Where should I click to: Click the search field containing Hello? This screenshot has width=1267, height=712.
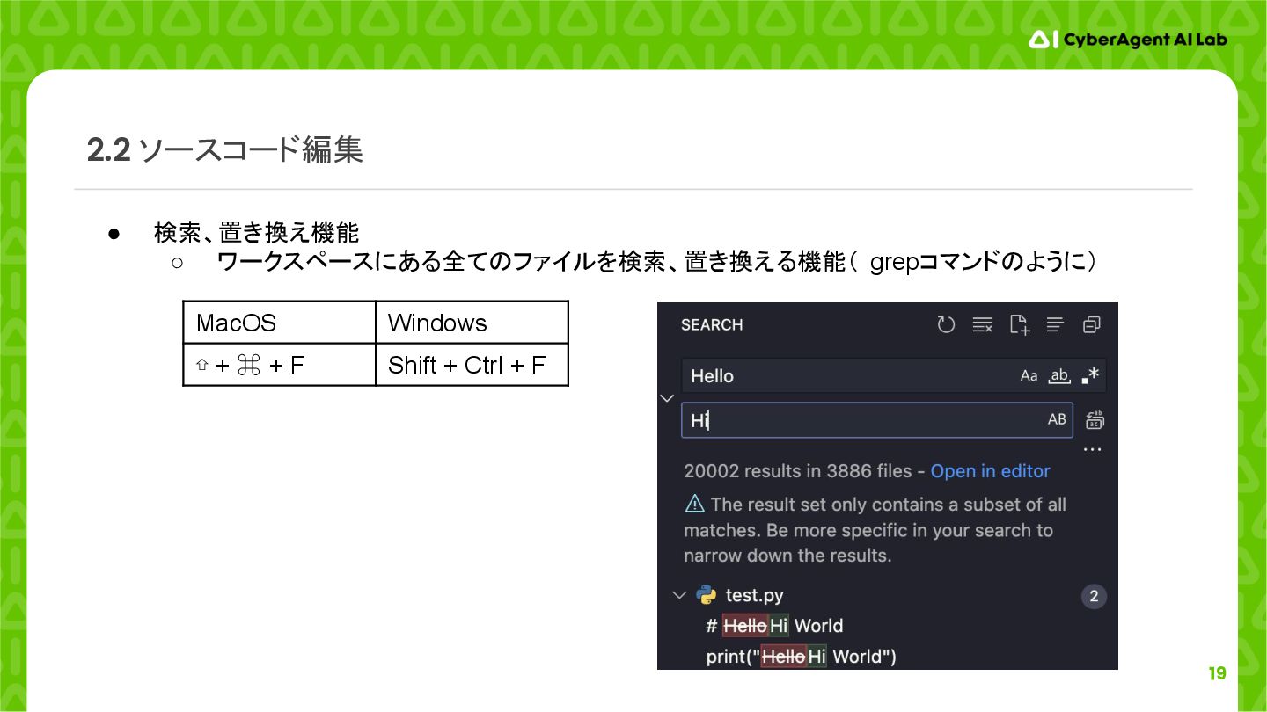pos(894,376)
